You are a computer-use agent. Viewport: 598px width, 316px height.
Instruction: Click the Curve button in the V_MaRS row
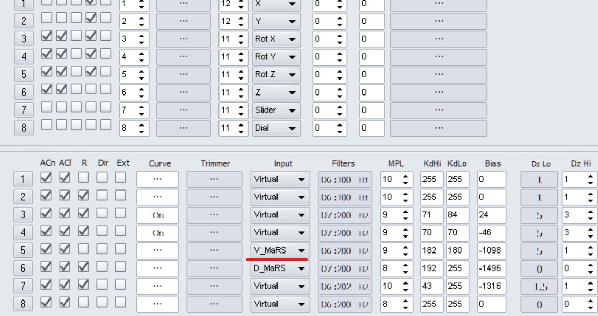[x=157, y=250]
